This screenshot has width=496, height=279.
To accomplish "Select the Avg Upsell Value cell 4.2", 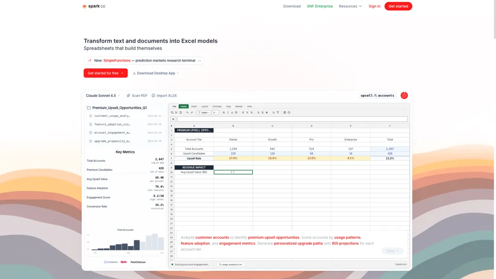I will coord(233,172).
